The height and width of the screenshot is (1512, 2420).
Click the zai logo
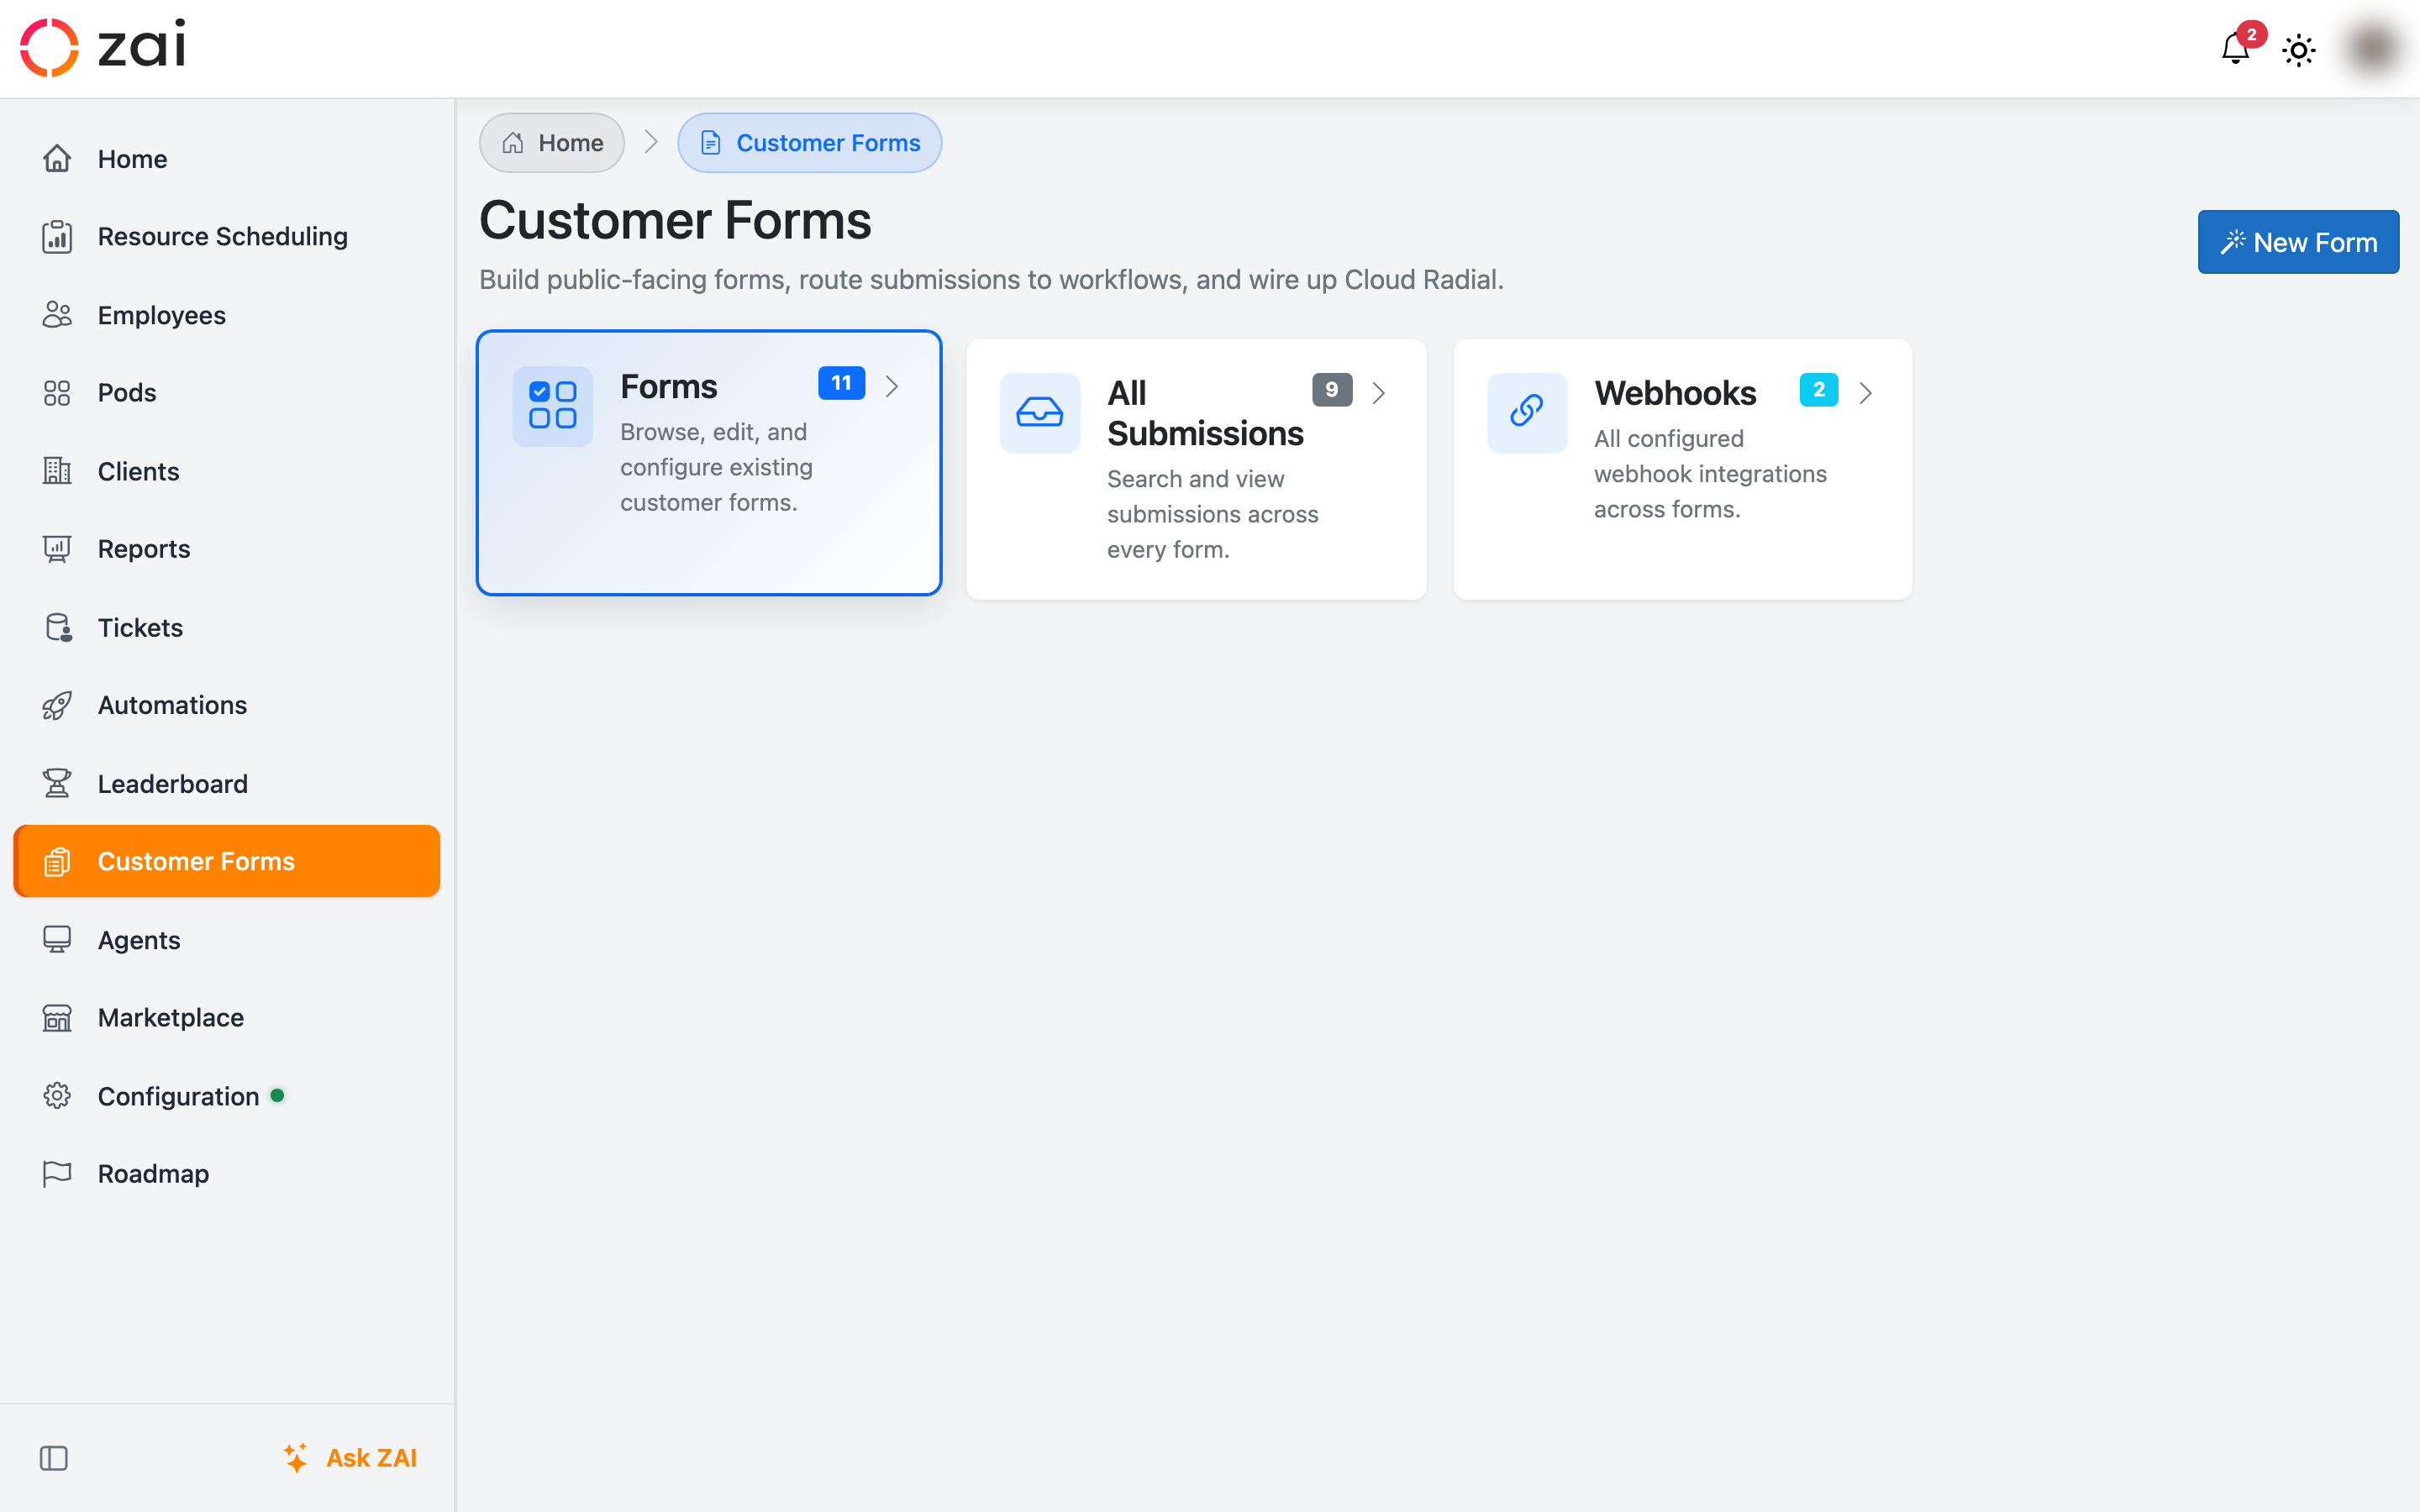103,47
